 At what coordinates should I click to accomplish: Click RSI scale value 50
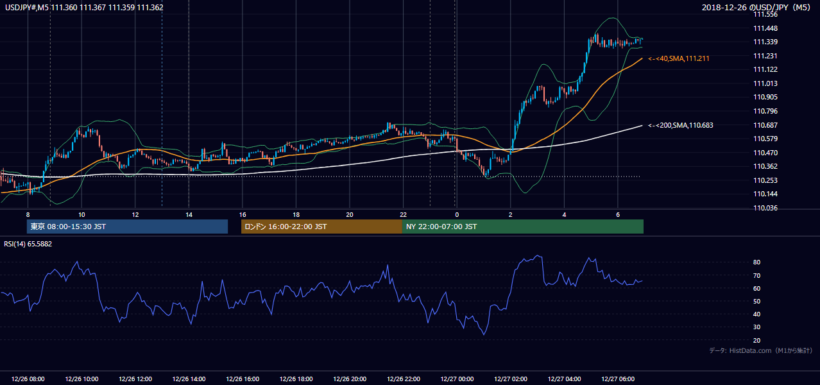tap(757, 301)
